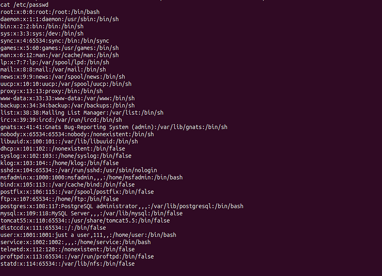Viewport: 382px width, 276px height.
Task: Click the sshd nologin line
Action: (79, 170)
